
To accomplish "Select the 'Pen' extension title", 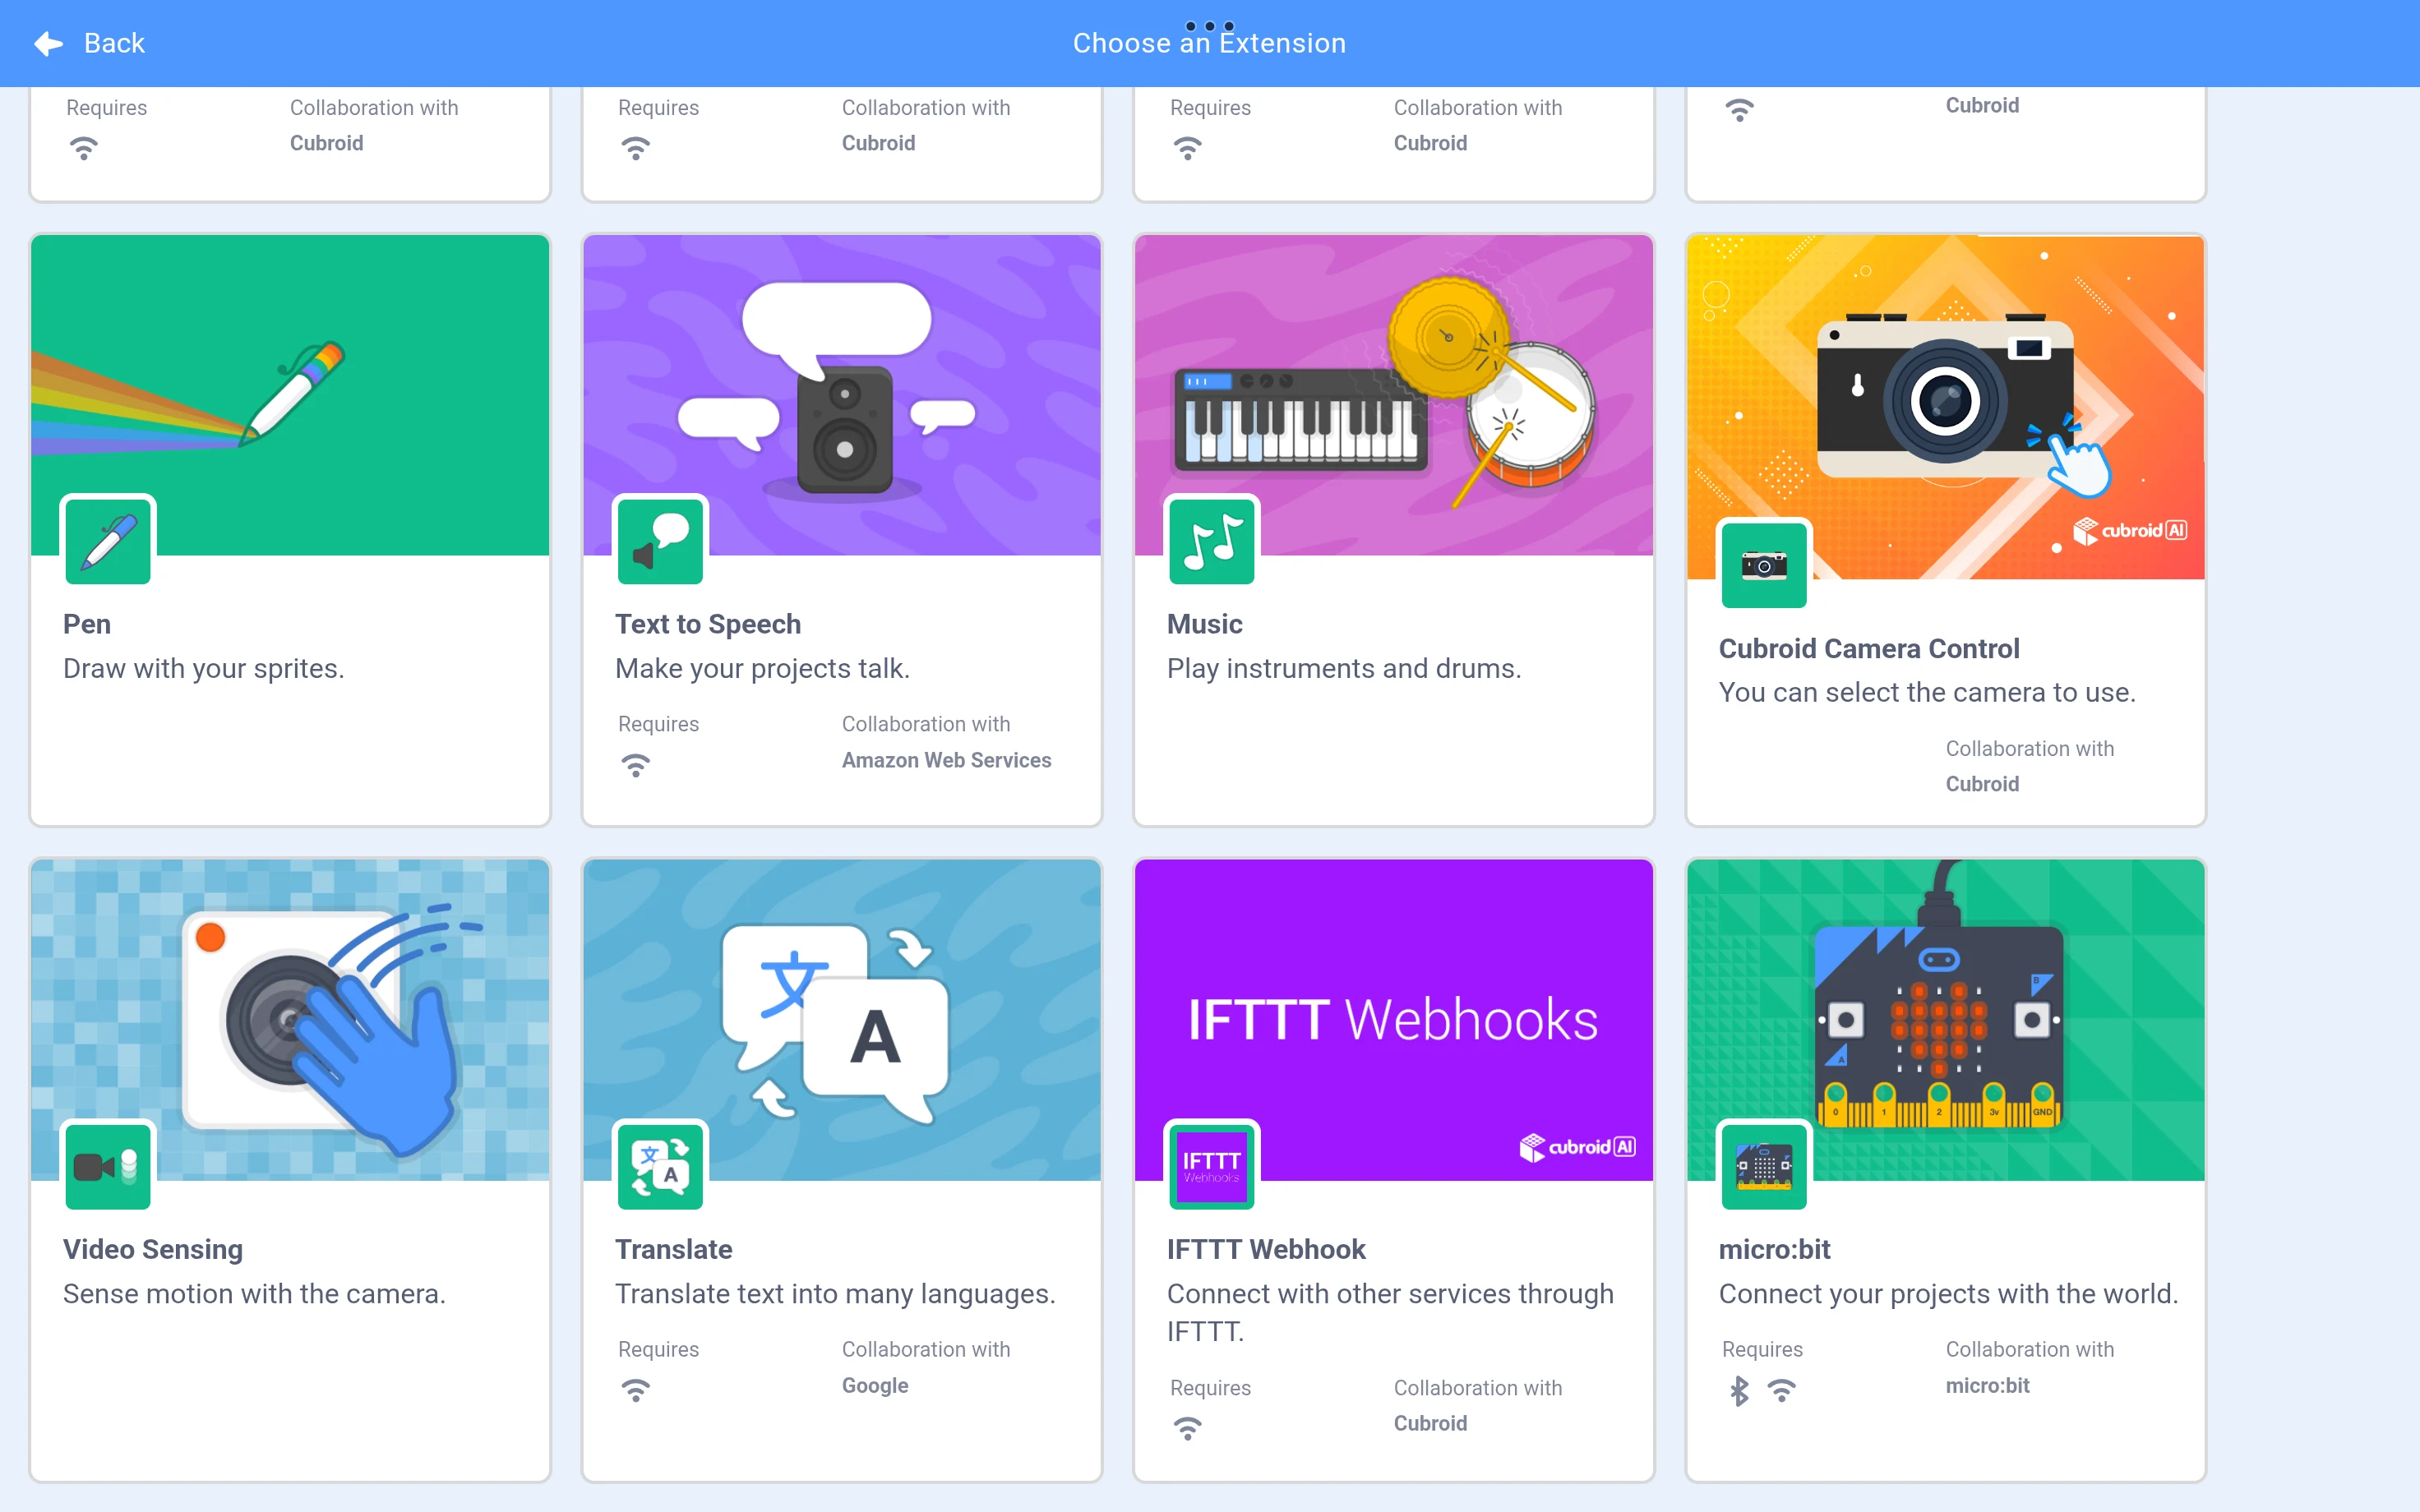I will (x=87, y=624).
